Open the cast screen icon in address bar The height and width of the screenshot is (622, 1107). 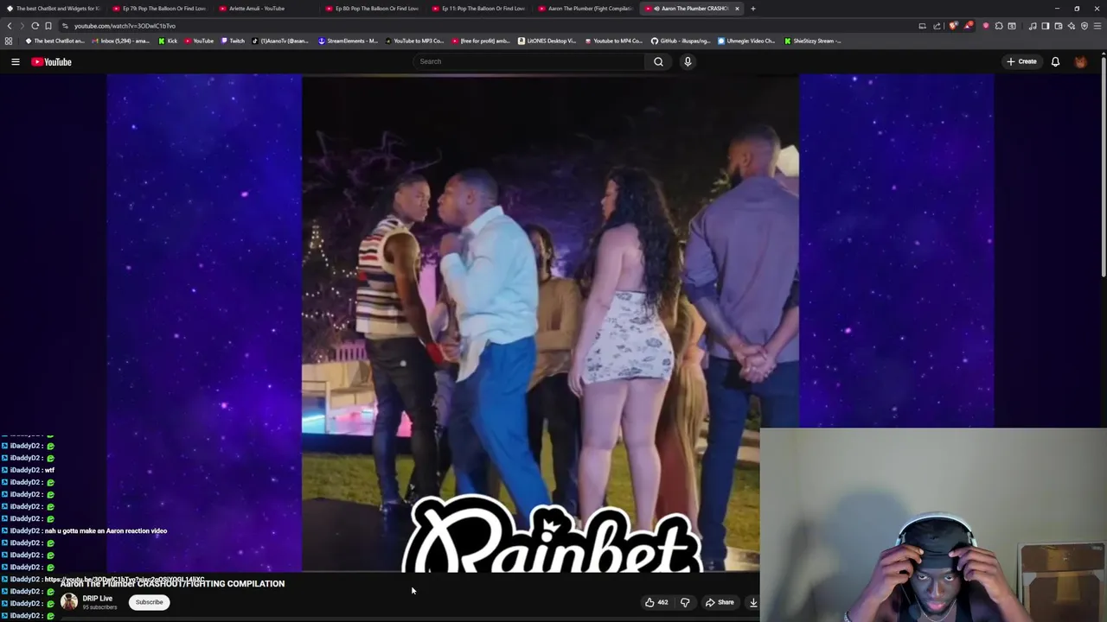[x=922, y=26]
